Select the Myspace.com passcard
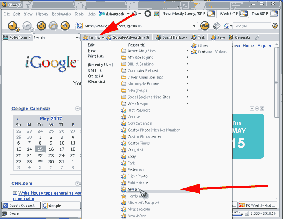Viewport: 283px width, 219px height. pos(136,209)
